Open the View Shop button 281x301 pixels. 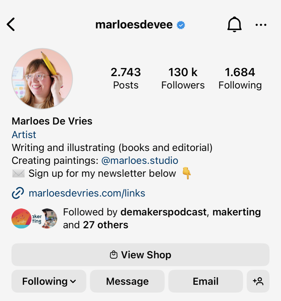tap(140, 255)
